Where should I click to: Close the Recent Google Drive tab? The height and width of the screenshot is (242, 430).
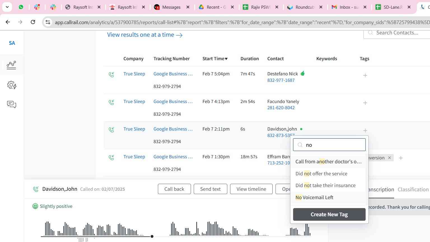[x=232, y=7]
